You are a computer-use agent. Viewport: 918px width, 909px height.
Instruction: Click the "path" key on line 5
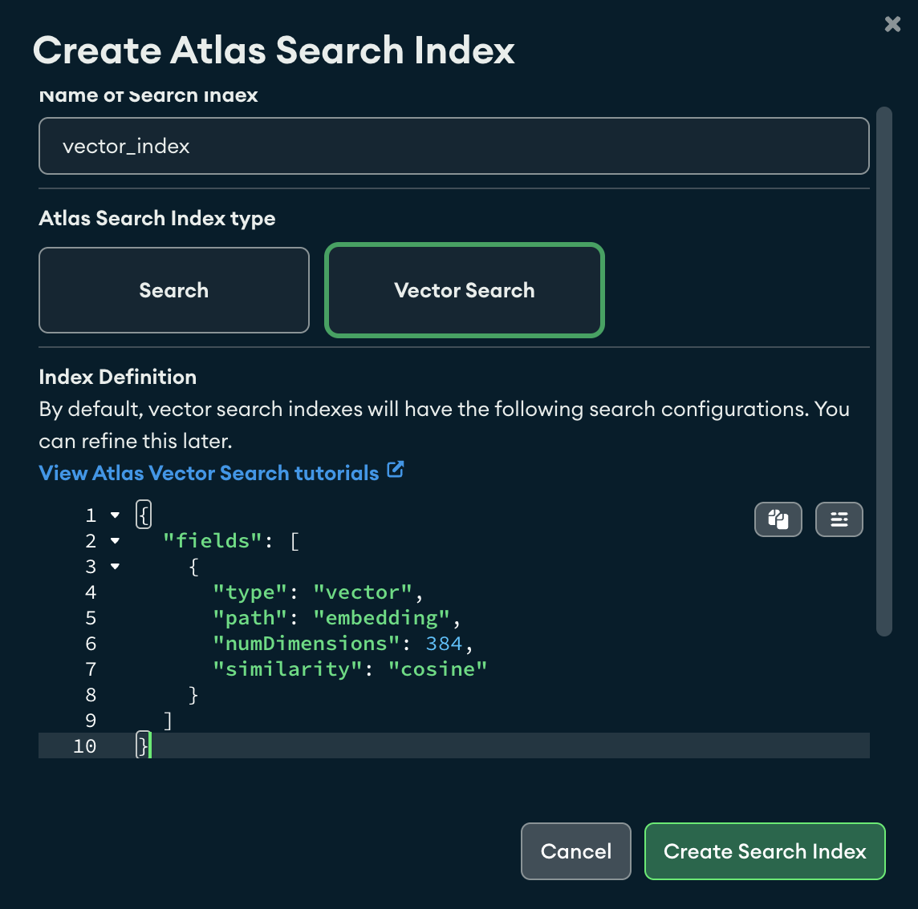250,618
